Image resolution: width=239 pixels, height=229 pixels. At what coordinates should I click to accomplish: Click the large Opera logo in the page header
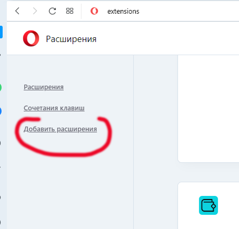point(31,38)
